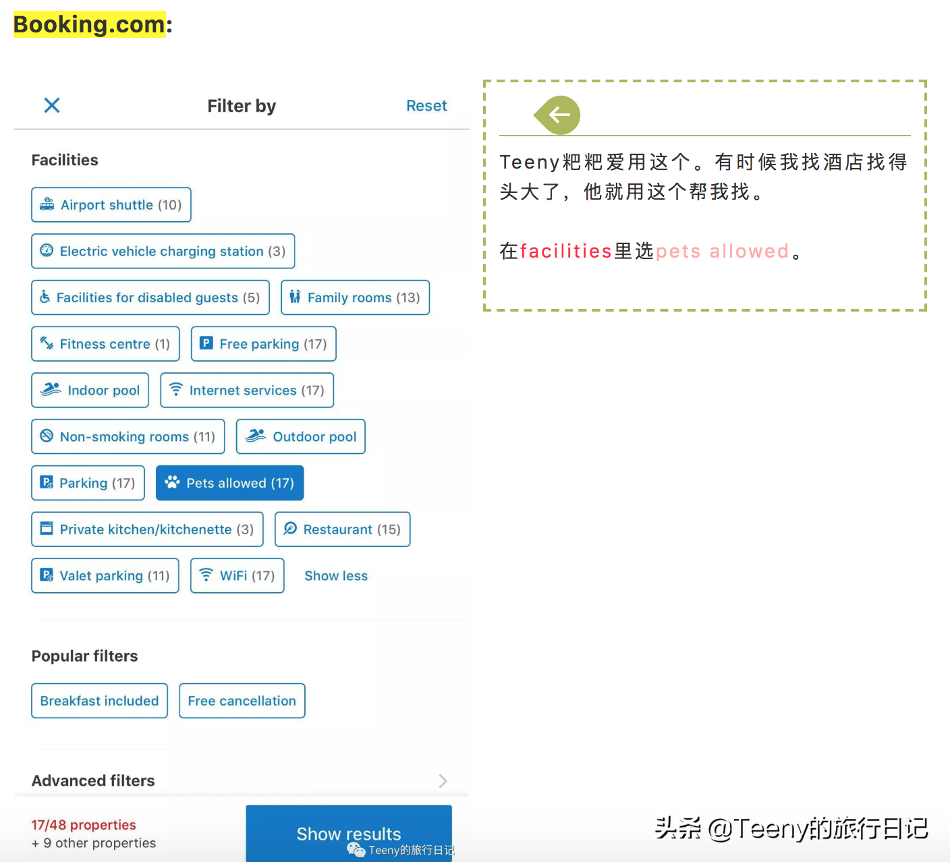Click the family icon on Family rooms
Screen dimensions: 950x862
click(x=295, y=297)
